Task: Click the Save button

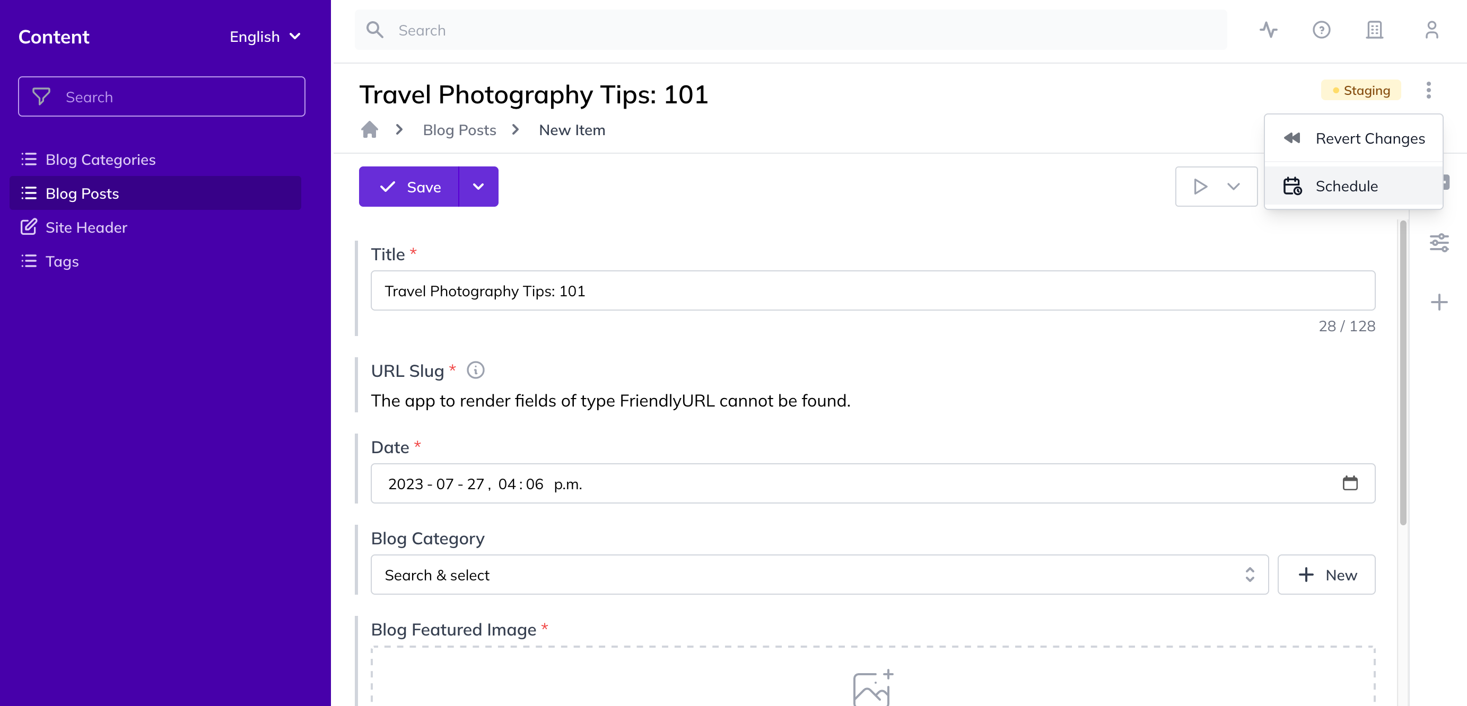Action: click(409, 187)
